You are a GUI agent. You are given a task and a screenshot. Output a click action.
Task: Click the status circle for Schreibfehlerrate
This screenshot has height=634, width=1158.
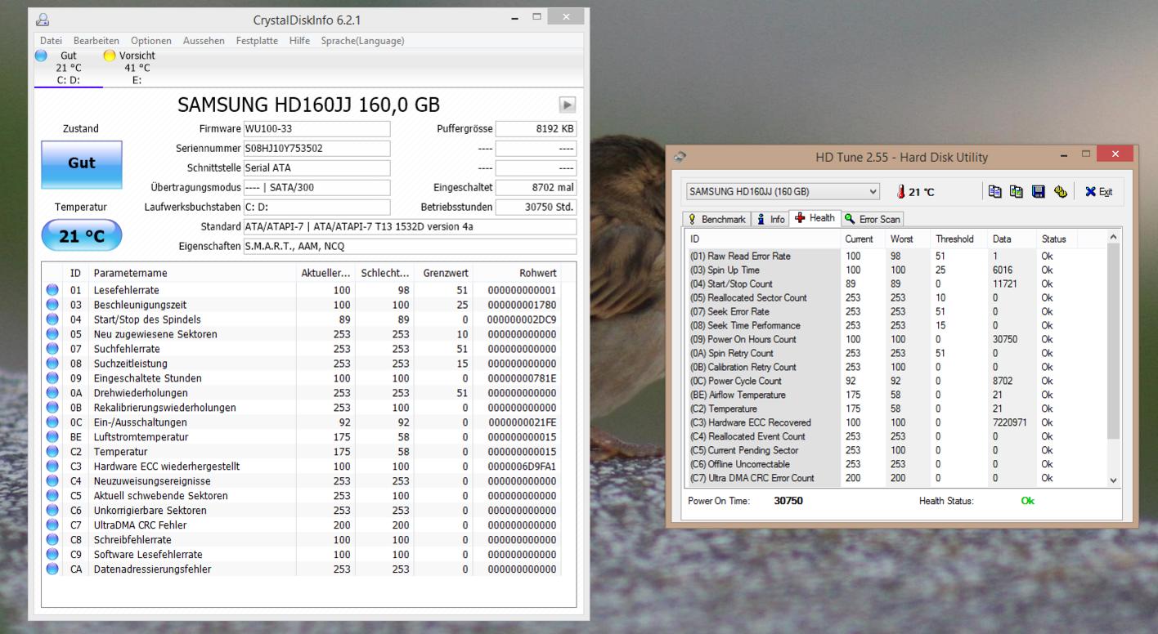coord(52,540)
